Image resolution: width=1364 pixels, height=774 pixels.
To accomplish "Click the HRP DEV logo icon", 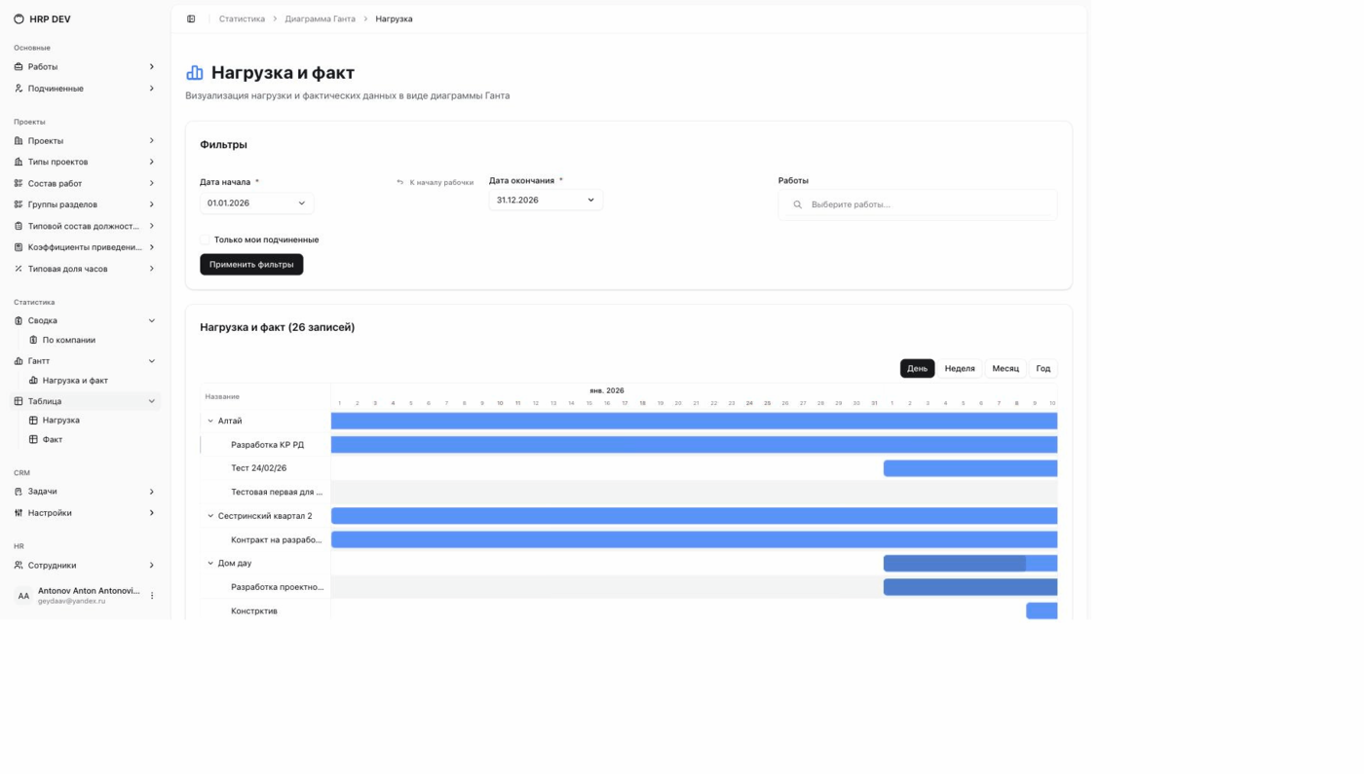I will (x=19, y=18).
